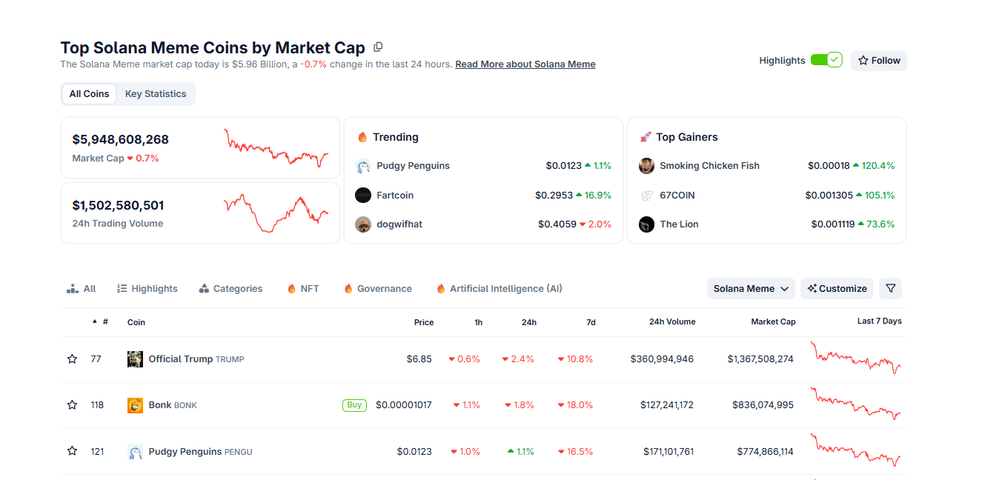Screen dimensions: 1002x480
Task: Switch to the Key Statistics tab
Action: click(155, 93)
